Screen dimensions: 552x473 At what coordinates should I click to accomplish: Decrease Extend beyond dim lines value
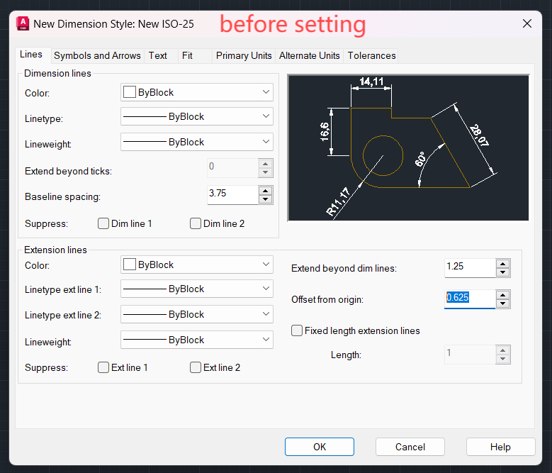[502, 272]
